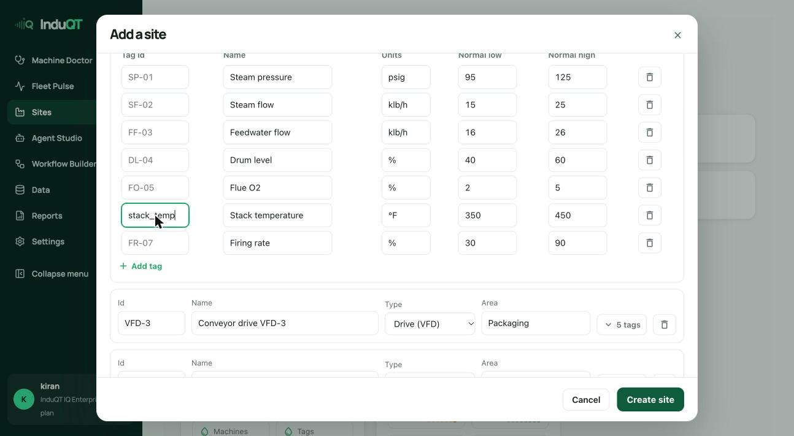
Task: Delete the Conveyor drive VFD-3 machine
Action: (x=665, y=324)
